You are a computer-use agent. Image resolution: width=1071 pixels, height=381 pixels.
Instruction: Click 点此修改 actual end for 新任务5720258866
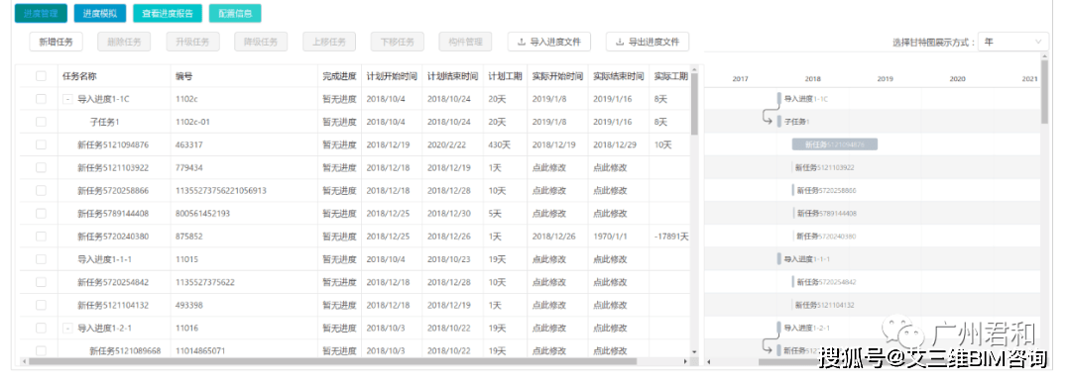tap(610, 190)
